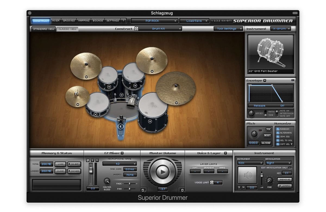Image resolution: width=326 pixels, height=212 pixels.
Task: Toggle the phase invert button in EZ Mixer
Action: tap(88, 160)
